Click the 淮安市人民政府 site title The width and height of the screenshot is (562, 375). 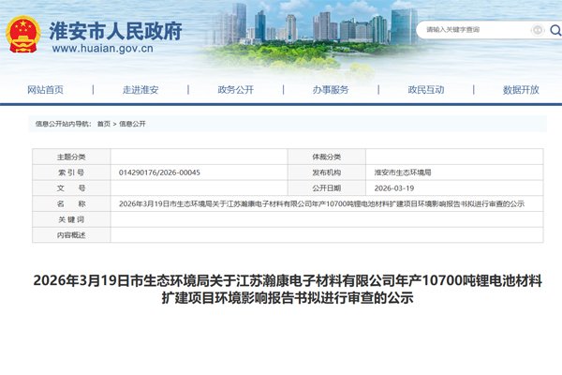pyautogui.click(x=116, y=31)
